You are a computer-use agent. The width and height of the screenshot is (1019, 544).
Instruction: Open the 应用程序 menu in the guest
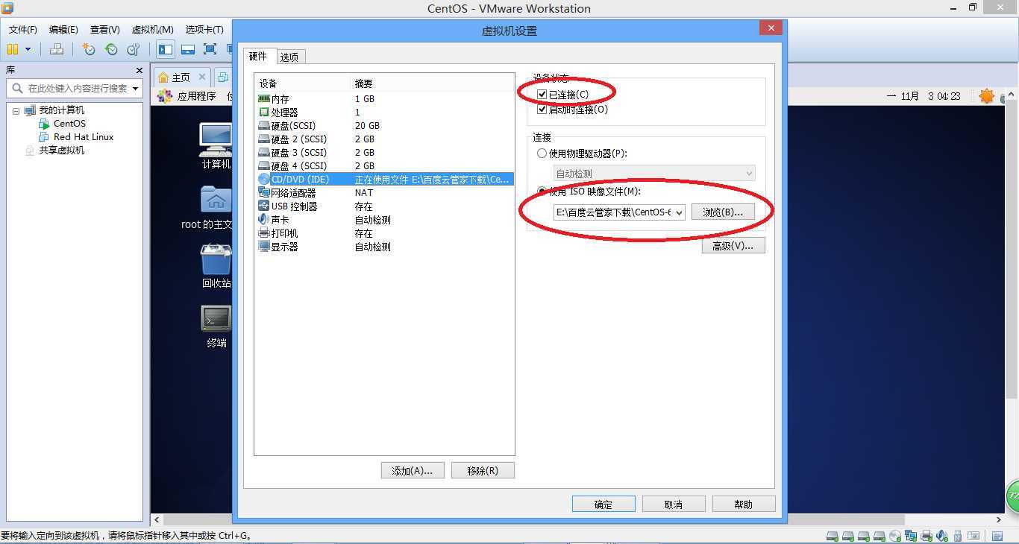196,96
